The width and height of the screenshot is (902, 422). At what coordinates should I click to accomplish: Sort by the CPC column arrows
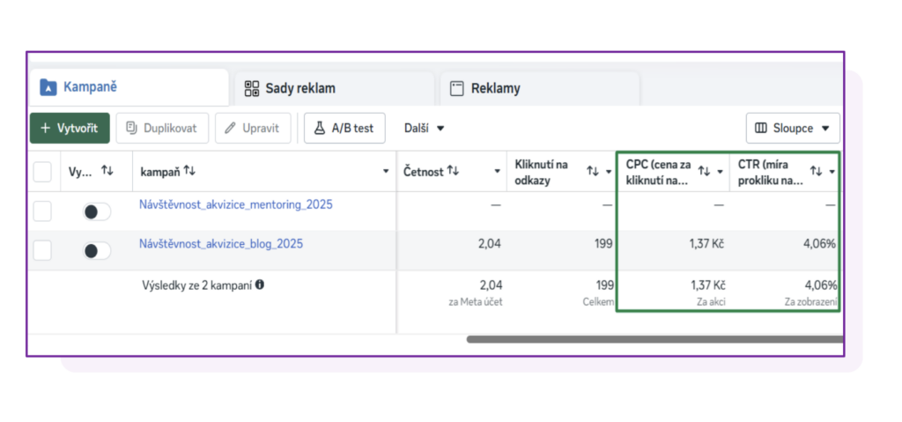click(704, 171)
